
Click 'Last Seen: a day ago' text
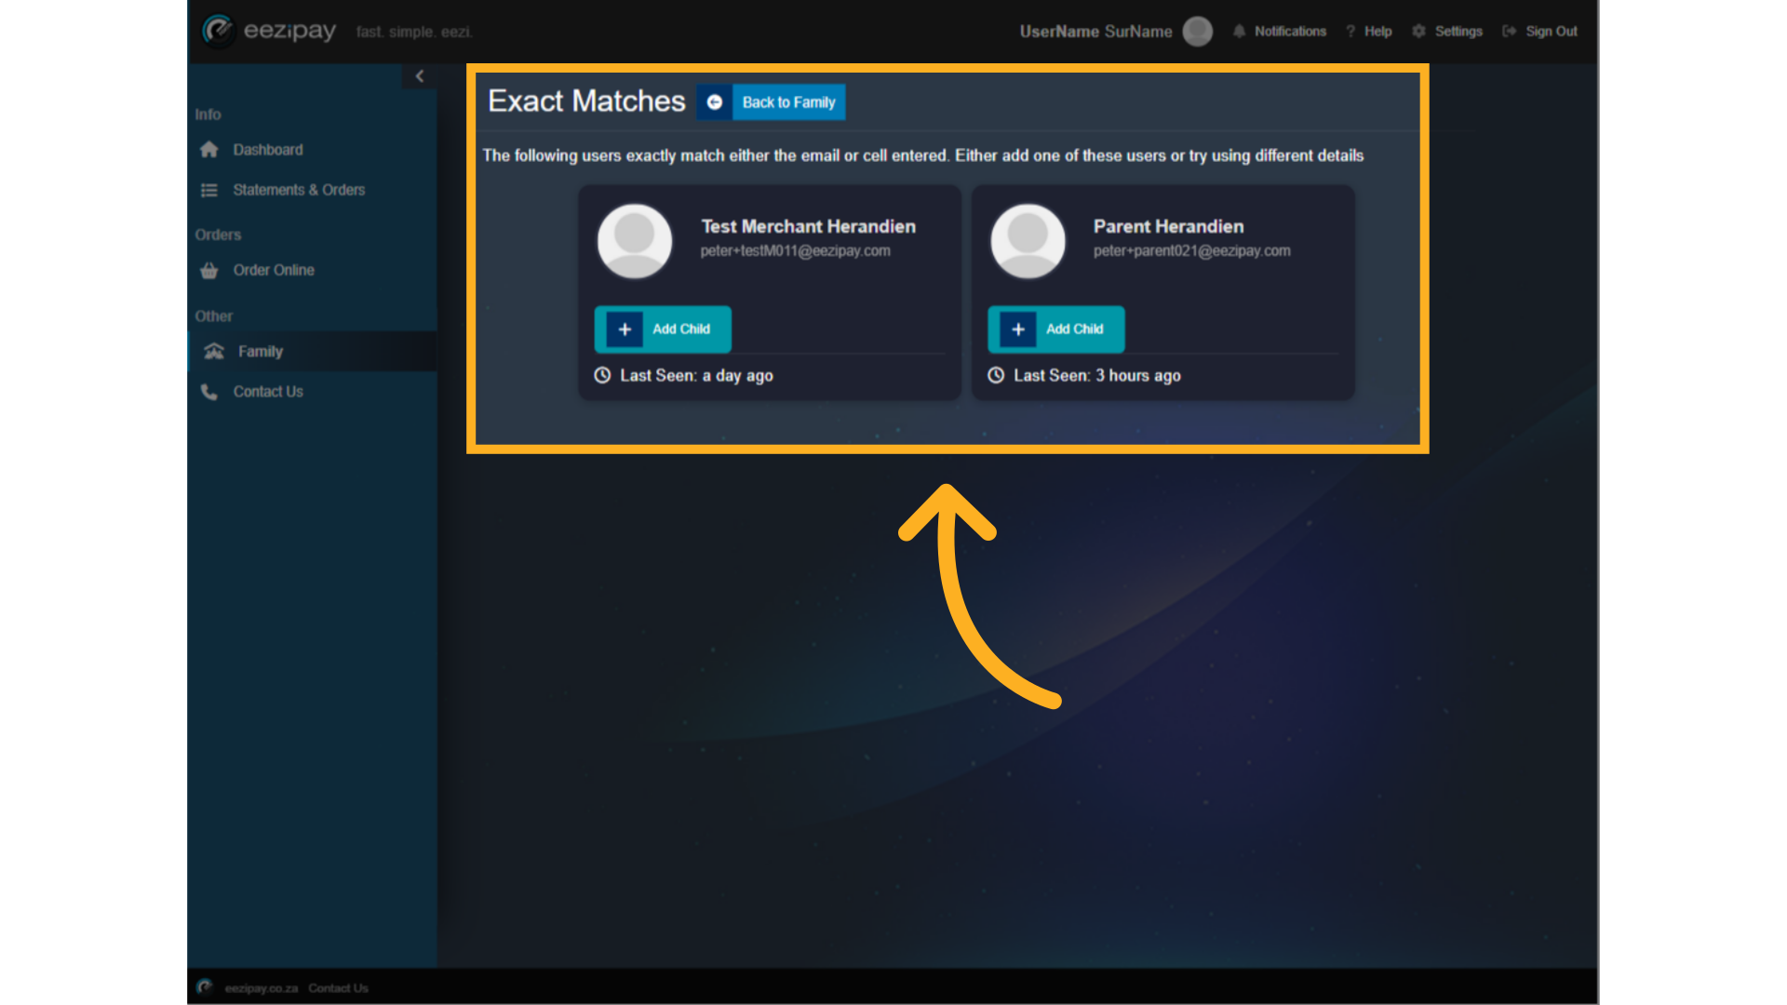coord(697,376)
